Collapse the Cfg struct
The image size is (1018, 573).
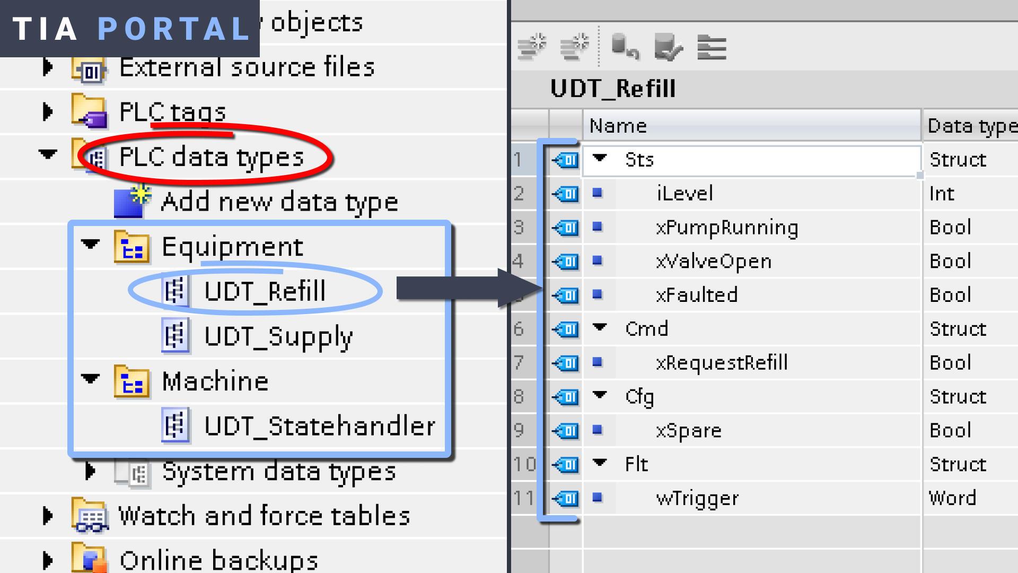point(600,395)
